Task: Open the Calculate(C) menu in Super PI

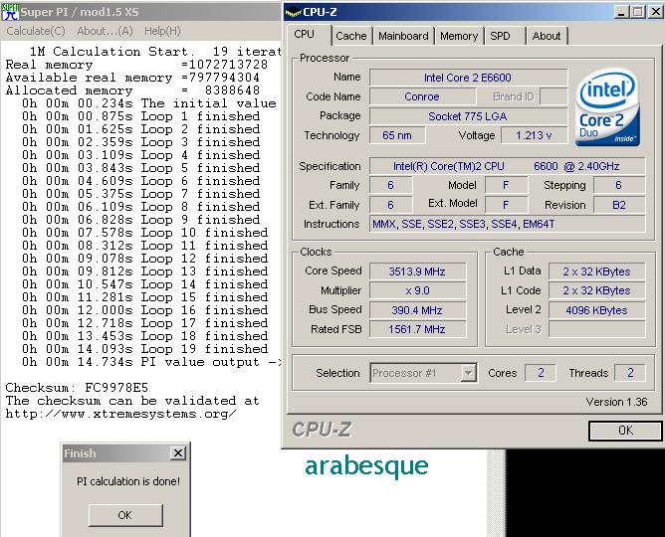Action: (x=36, y=31)
